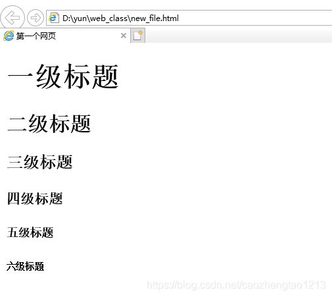The height and width of the screenshot is (297, 332).
Task: Click the 六级标题 heading
Action: [x=26, y=266]
